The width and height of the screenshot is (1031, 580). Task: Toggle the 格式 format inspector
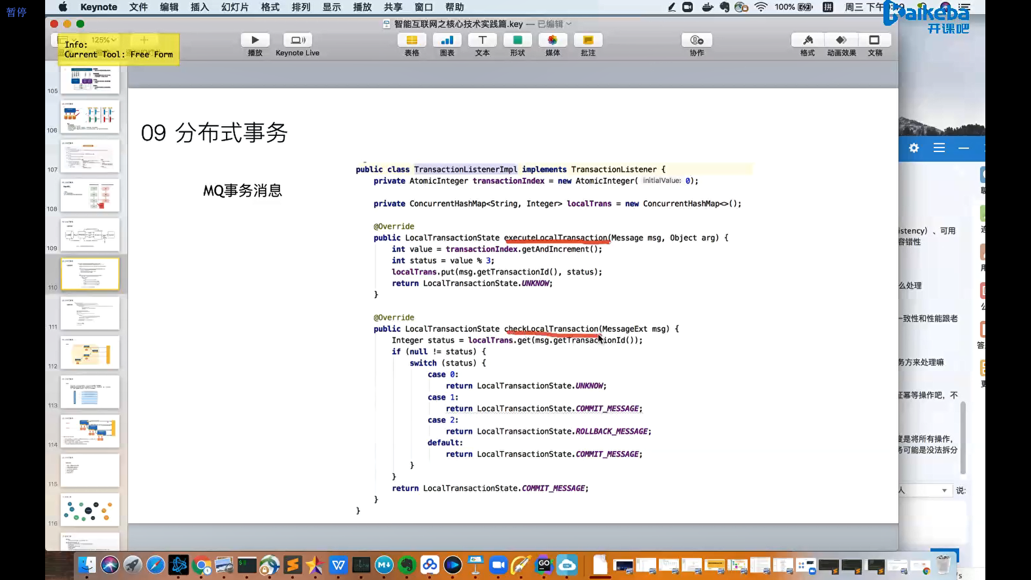[x=808, y=40]
